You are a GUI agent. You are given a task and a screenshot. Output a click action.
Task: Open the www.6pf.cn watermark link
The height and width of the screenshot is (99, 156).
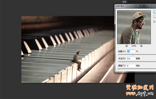point(140,94)
